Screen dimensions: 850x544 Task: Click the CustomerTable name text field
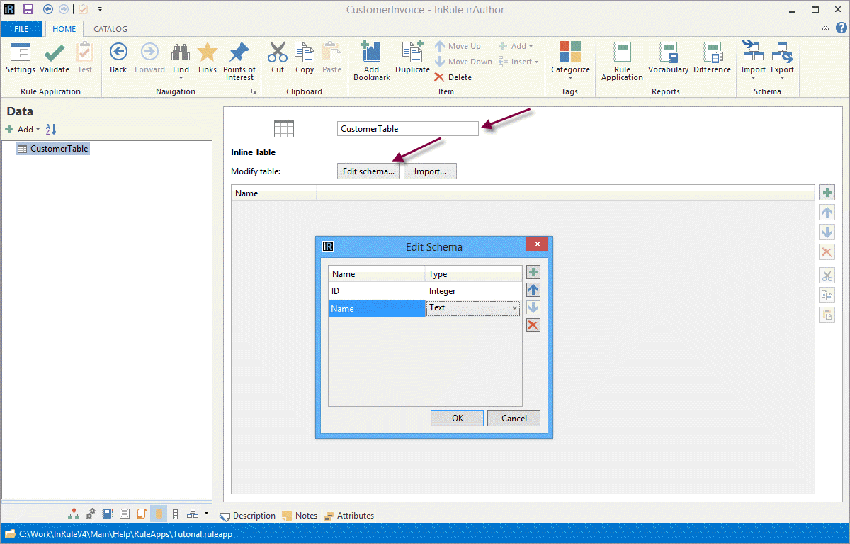coord(407,129)
